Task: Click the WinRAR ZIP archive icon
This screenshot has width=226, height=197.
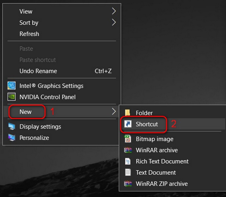Action: point(128,184)
